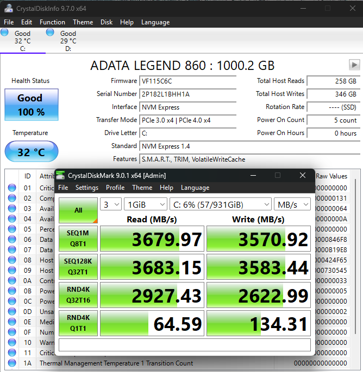Click the status orb of attribute 11

click(x=12, y=353)
